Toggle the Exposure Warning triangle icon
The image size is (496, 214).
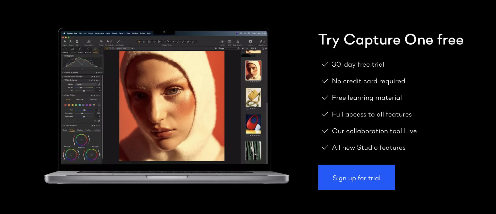(238, 41)
